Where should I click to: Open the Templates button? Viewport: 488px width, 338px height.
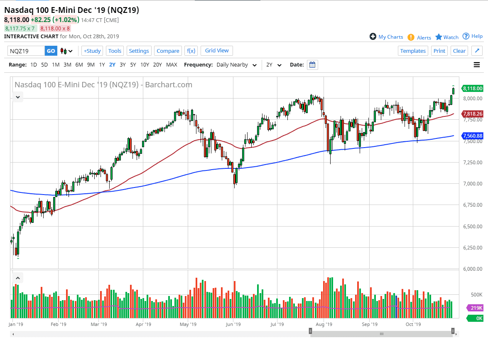413,50
